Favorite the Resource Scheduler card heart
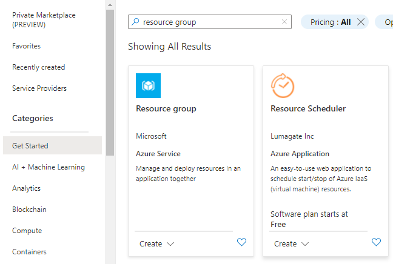This screenshot has width=393, height=264. [376, 242]
